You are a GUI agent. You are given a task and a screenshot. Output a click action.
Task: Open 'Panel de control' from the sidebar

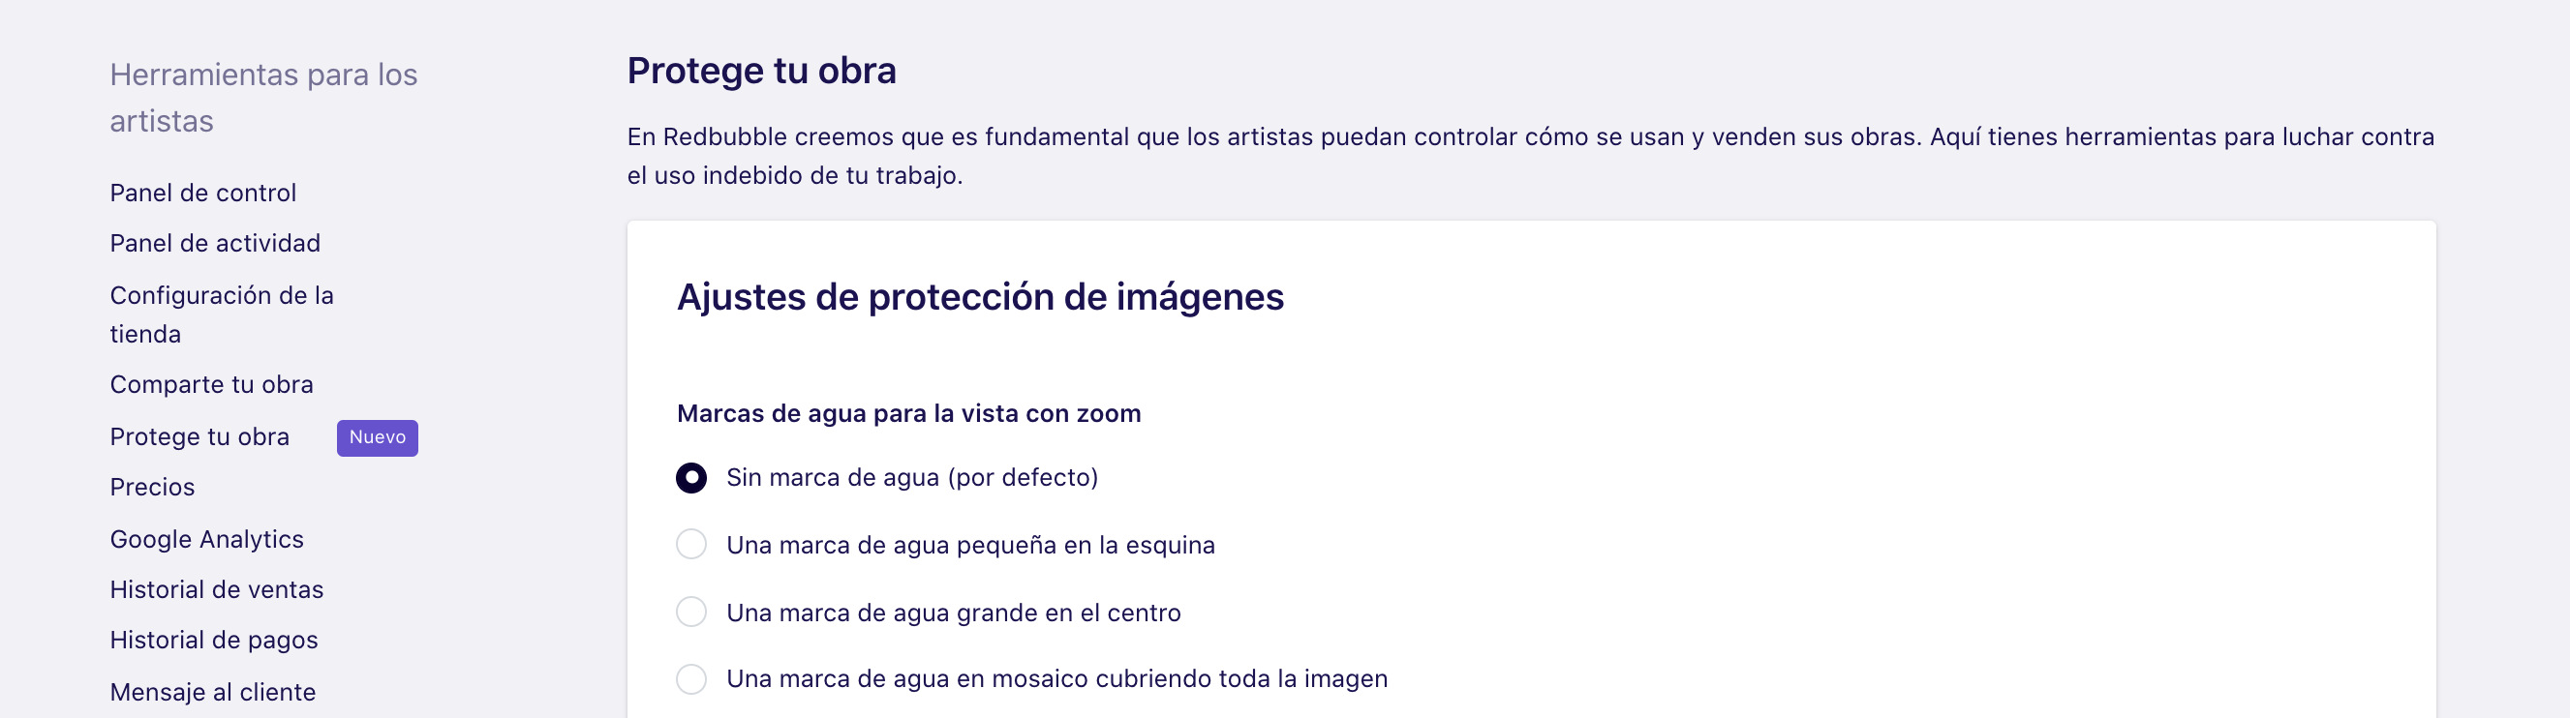[201, 193]
